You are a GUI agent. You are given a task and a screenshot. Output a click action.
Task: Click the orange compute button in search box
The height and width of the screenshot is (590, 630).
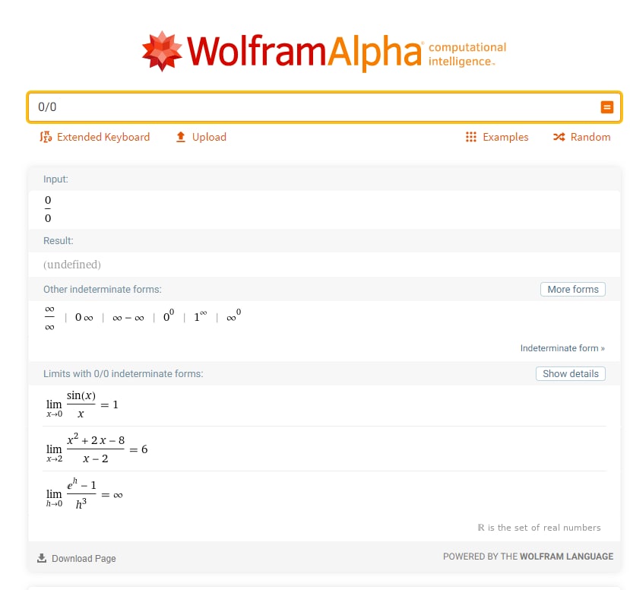click(x=606, y=107)
